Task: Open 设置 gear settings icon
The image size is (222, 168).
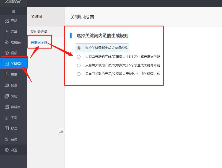Action: (x=7, y=150)
